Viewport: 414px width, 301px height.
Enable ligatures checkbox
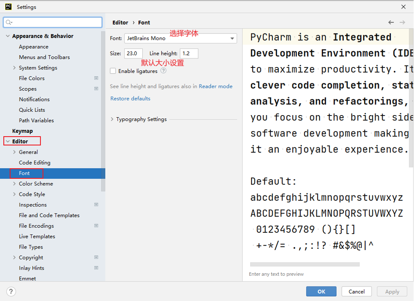point(113,71)
